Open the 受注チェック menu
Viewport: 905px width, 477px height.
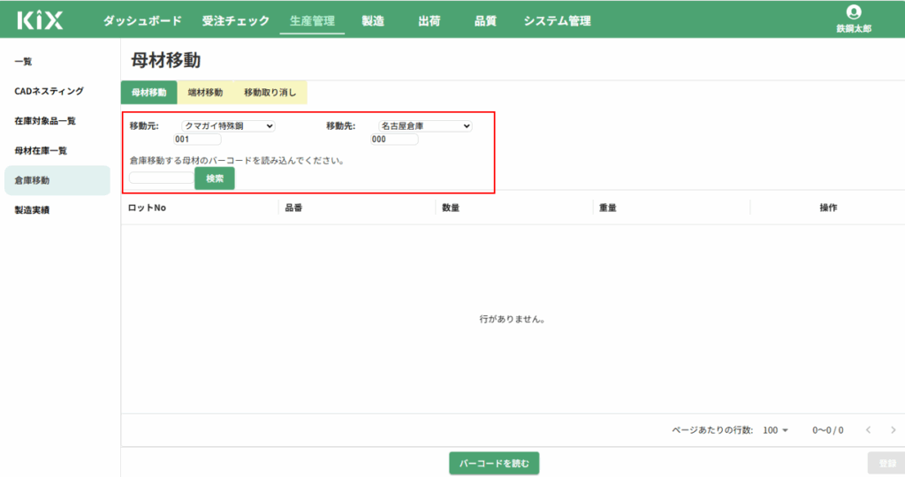pyautogui.click(x=235, y=21)
